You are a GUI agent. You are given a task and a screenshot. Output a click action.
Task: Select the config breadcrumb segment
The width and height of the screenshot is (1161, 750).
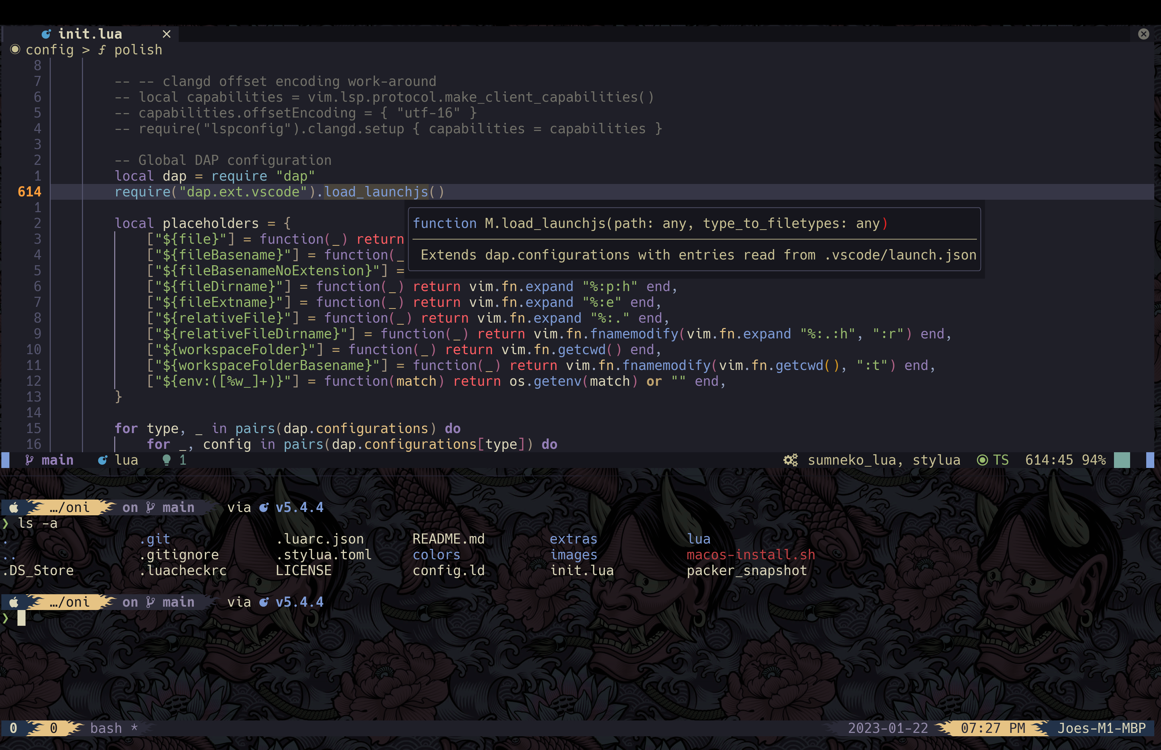click(50, 50)
